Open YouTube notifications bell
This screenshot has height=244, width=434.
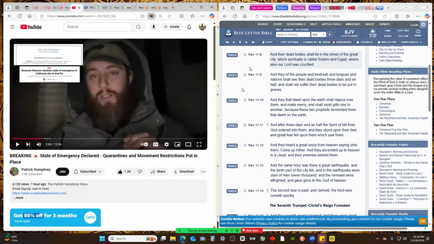[x=189, y=27]
